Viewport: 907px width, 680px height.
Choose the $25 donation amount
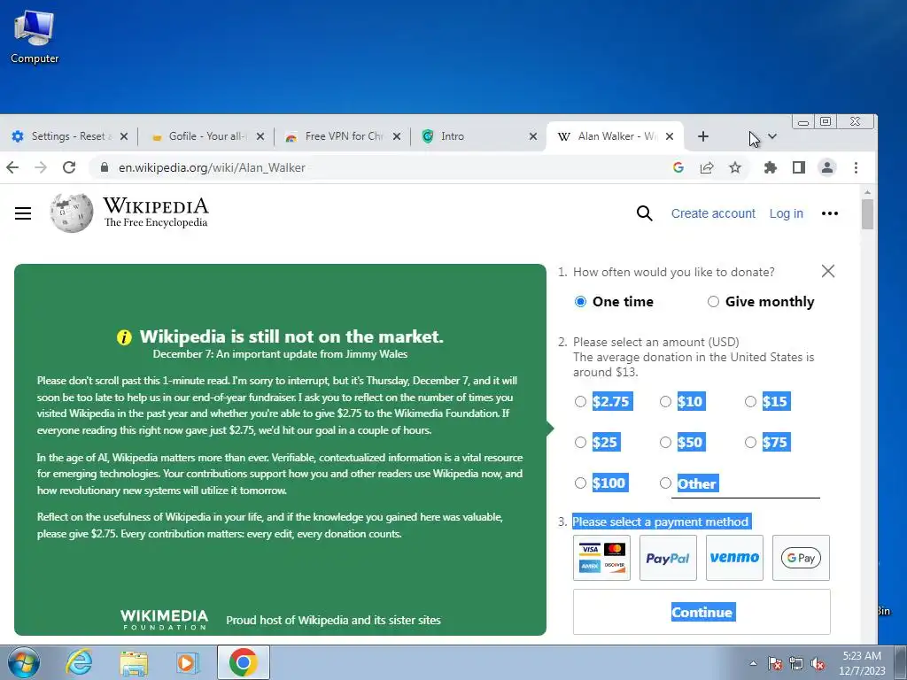580,443
